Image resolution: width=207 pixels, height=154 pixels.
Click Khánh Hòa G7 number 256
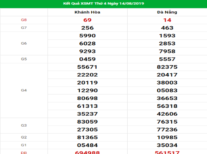click(87, 28)
